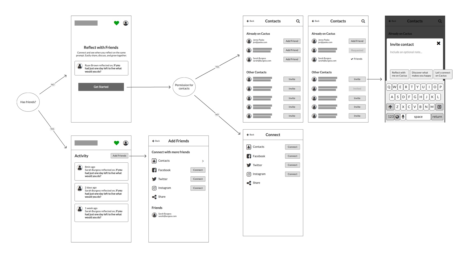Connect Twitter on Connect screen
Viewport: 467px width, 261px height.
pos(292,165)
